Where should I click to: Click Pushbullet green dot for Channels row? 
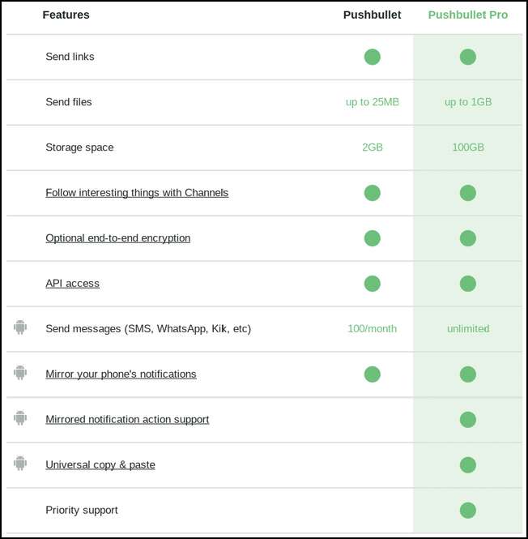coord(373,193)
